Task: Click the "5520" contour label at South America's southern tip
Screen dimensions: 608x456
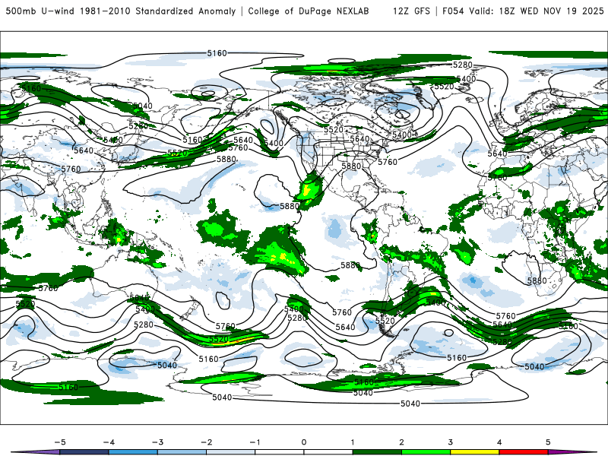Action: [x=385, y=321]
